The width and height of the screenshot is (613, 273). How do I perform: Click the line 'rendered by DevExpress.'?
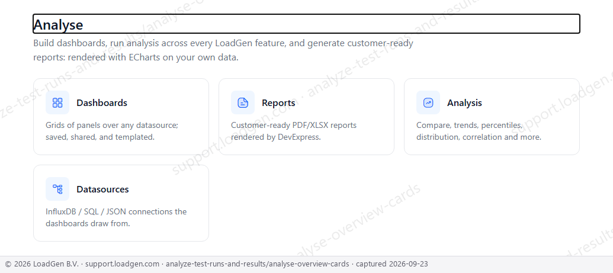[x=275, y=137]
